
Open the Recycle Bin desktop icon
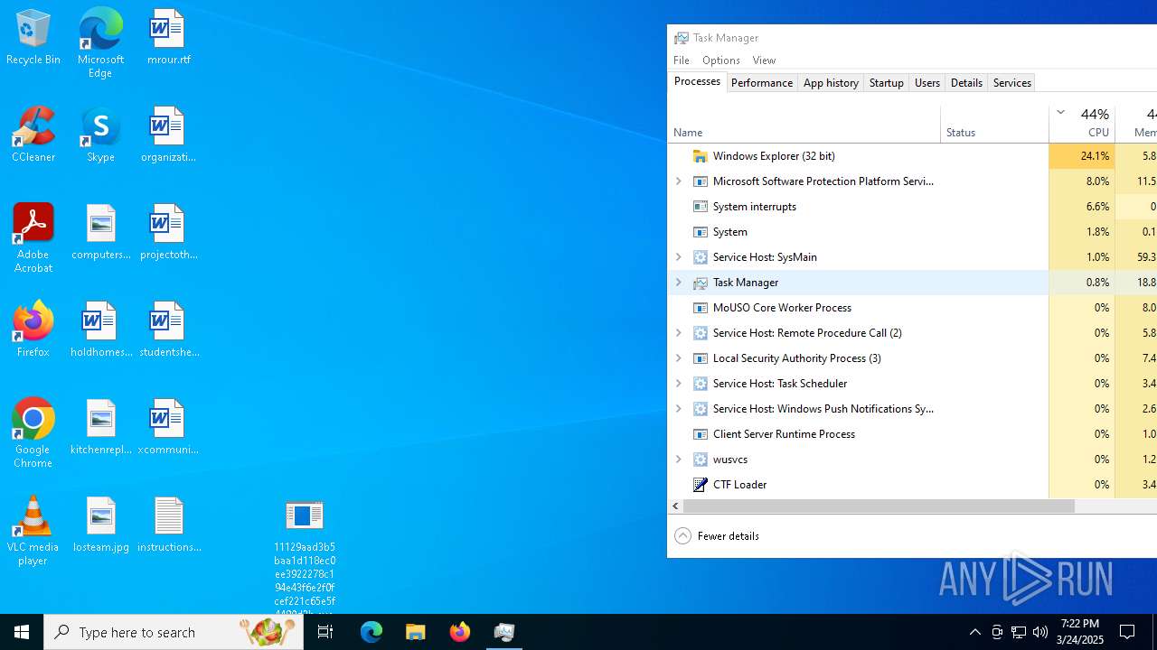(33, 37)
